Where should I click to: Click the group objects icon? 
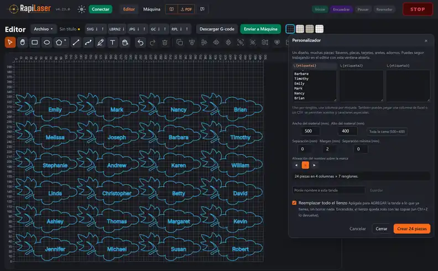(x=241, y=43)
